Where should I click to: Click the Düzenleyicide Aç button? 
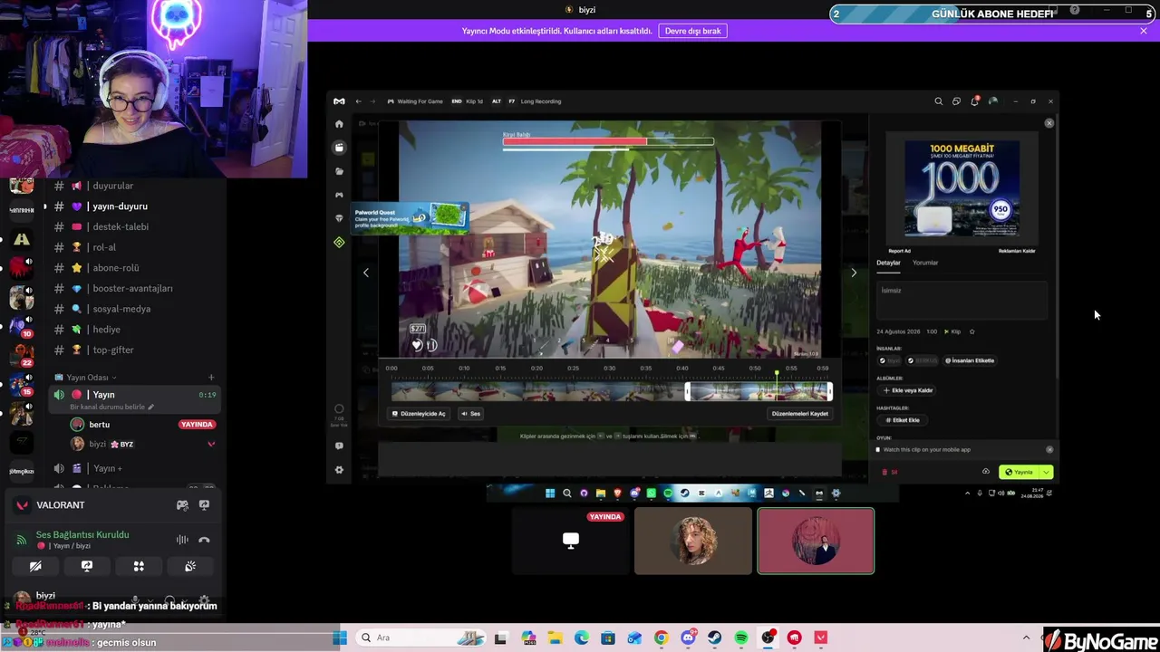tap(419, 414)
